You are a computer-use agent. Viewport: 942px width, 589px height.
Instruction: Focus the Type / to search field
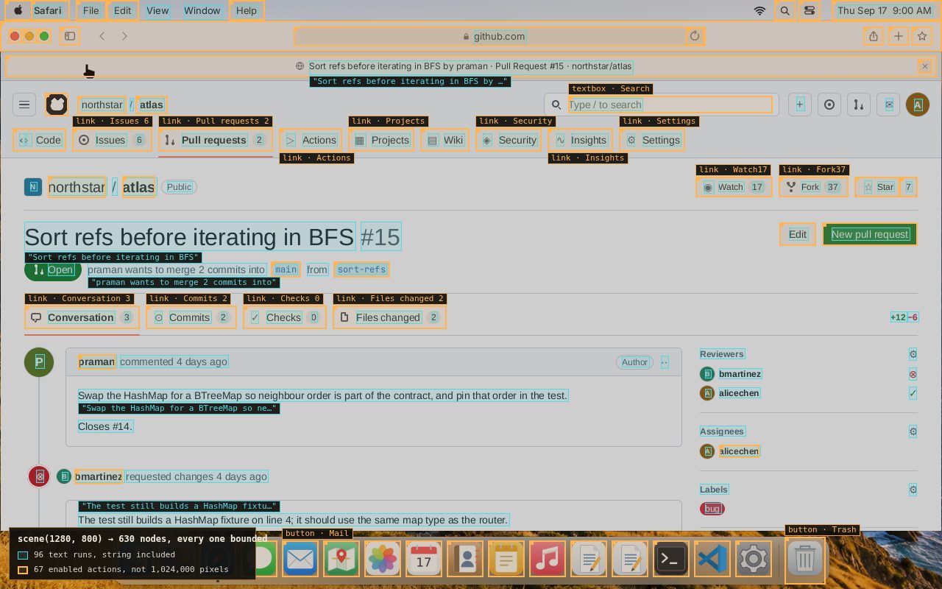pyautogui.click(x=670, y=105)
